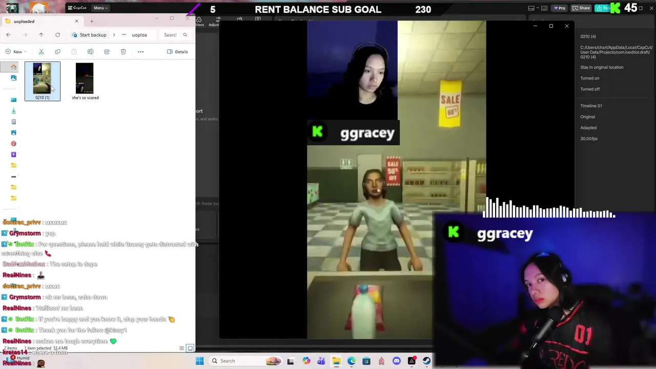
Task: Click the Adapted value in details panel
Action: point(588,128)
